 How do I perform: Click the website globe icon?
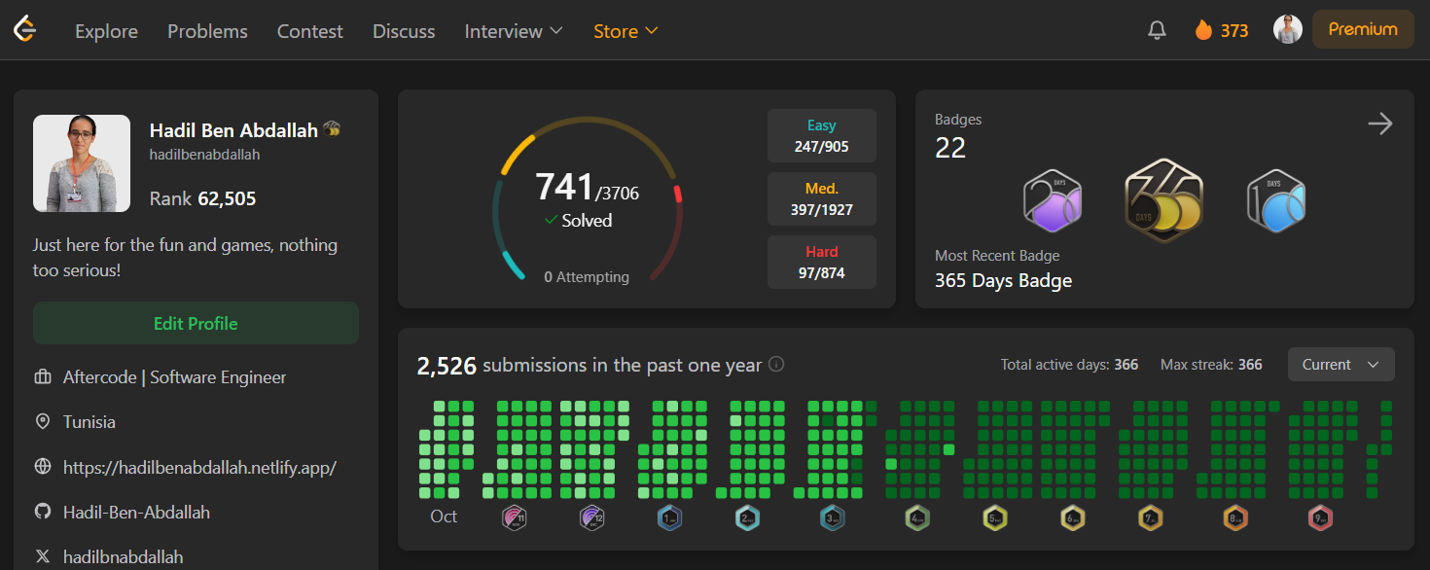point(42,467)
